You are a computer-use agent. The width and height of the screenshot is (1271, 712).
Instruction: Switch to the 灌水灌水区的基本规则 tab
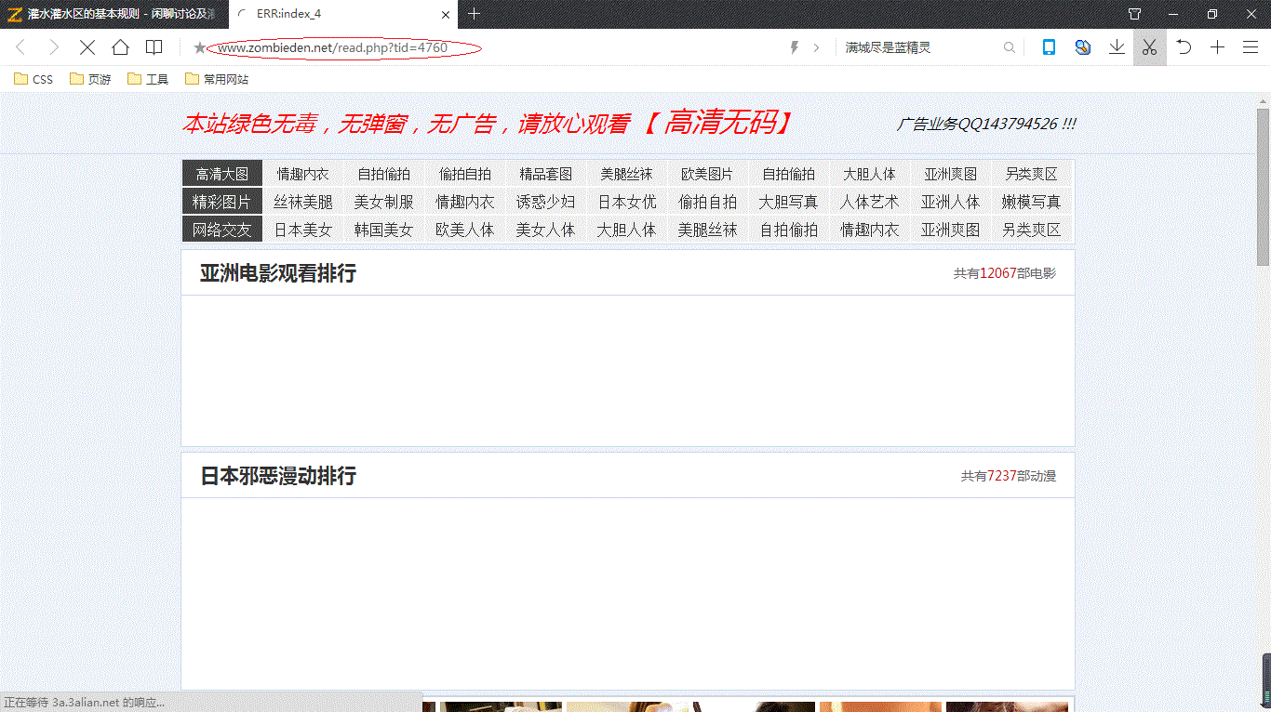click(x=114, y=14)
